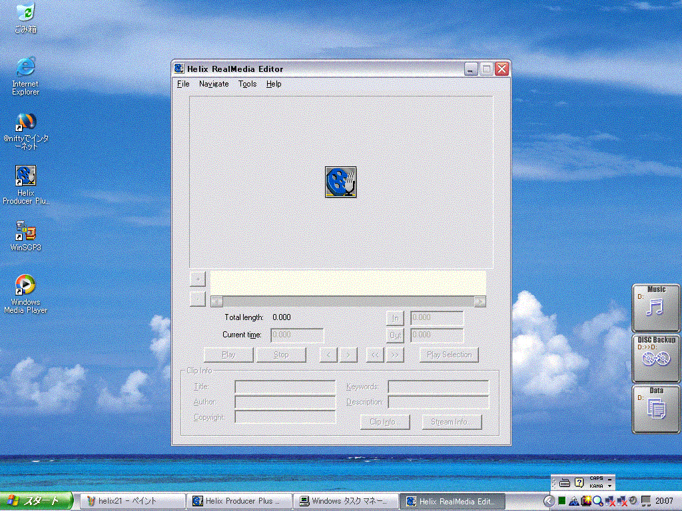Select the Windows Media Player desktop shortcut

tap(26, 294)
